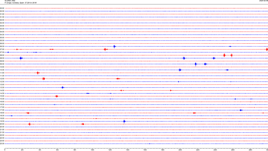Select the 19:30 trace time label
The width and height of the screenshot is (268, 151).
coord(2,121)
